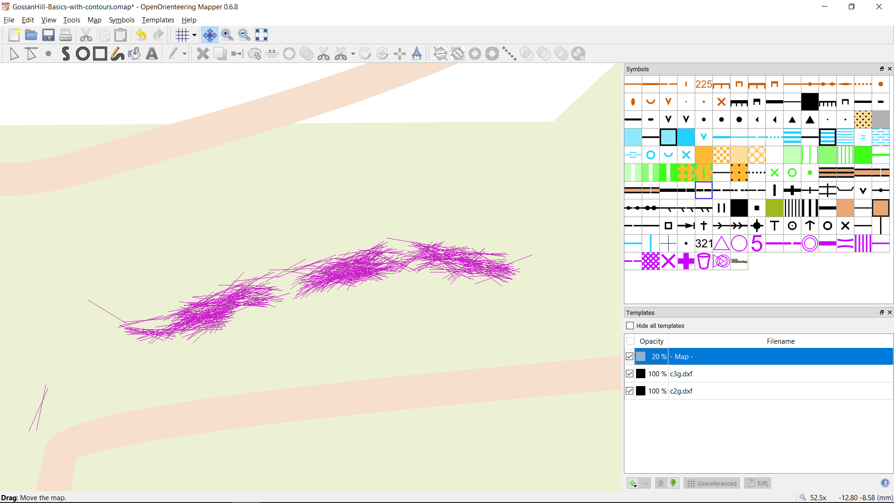The height and width of the screenshot is (503, 894).
Task: Click the Save file icon
Action: pyautogui.click(x=48, y=35)
